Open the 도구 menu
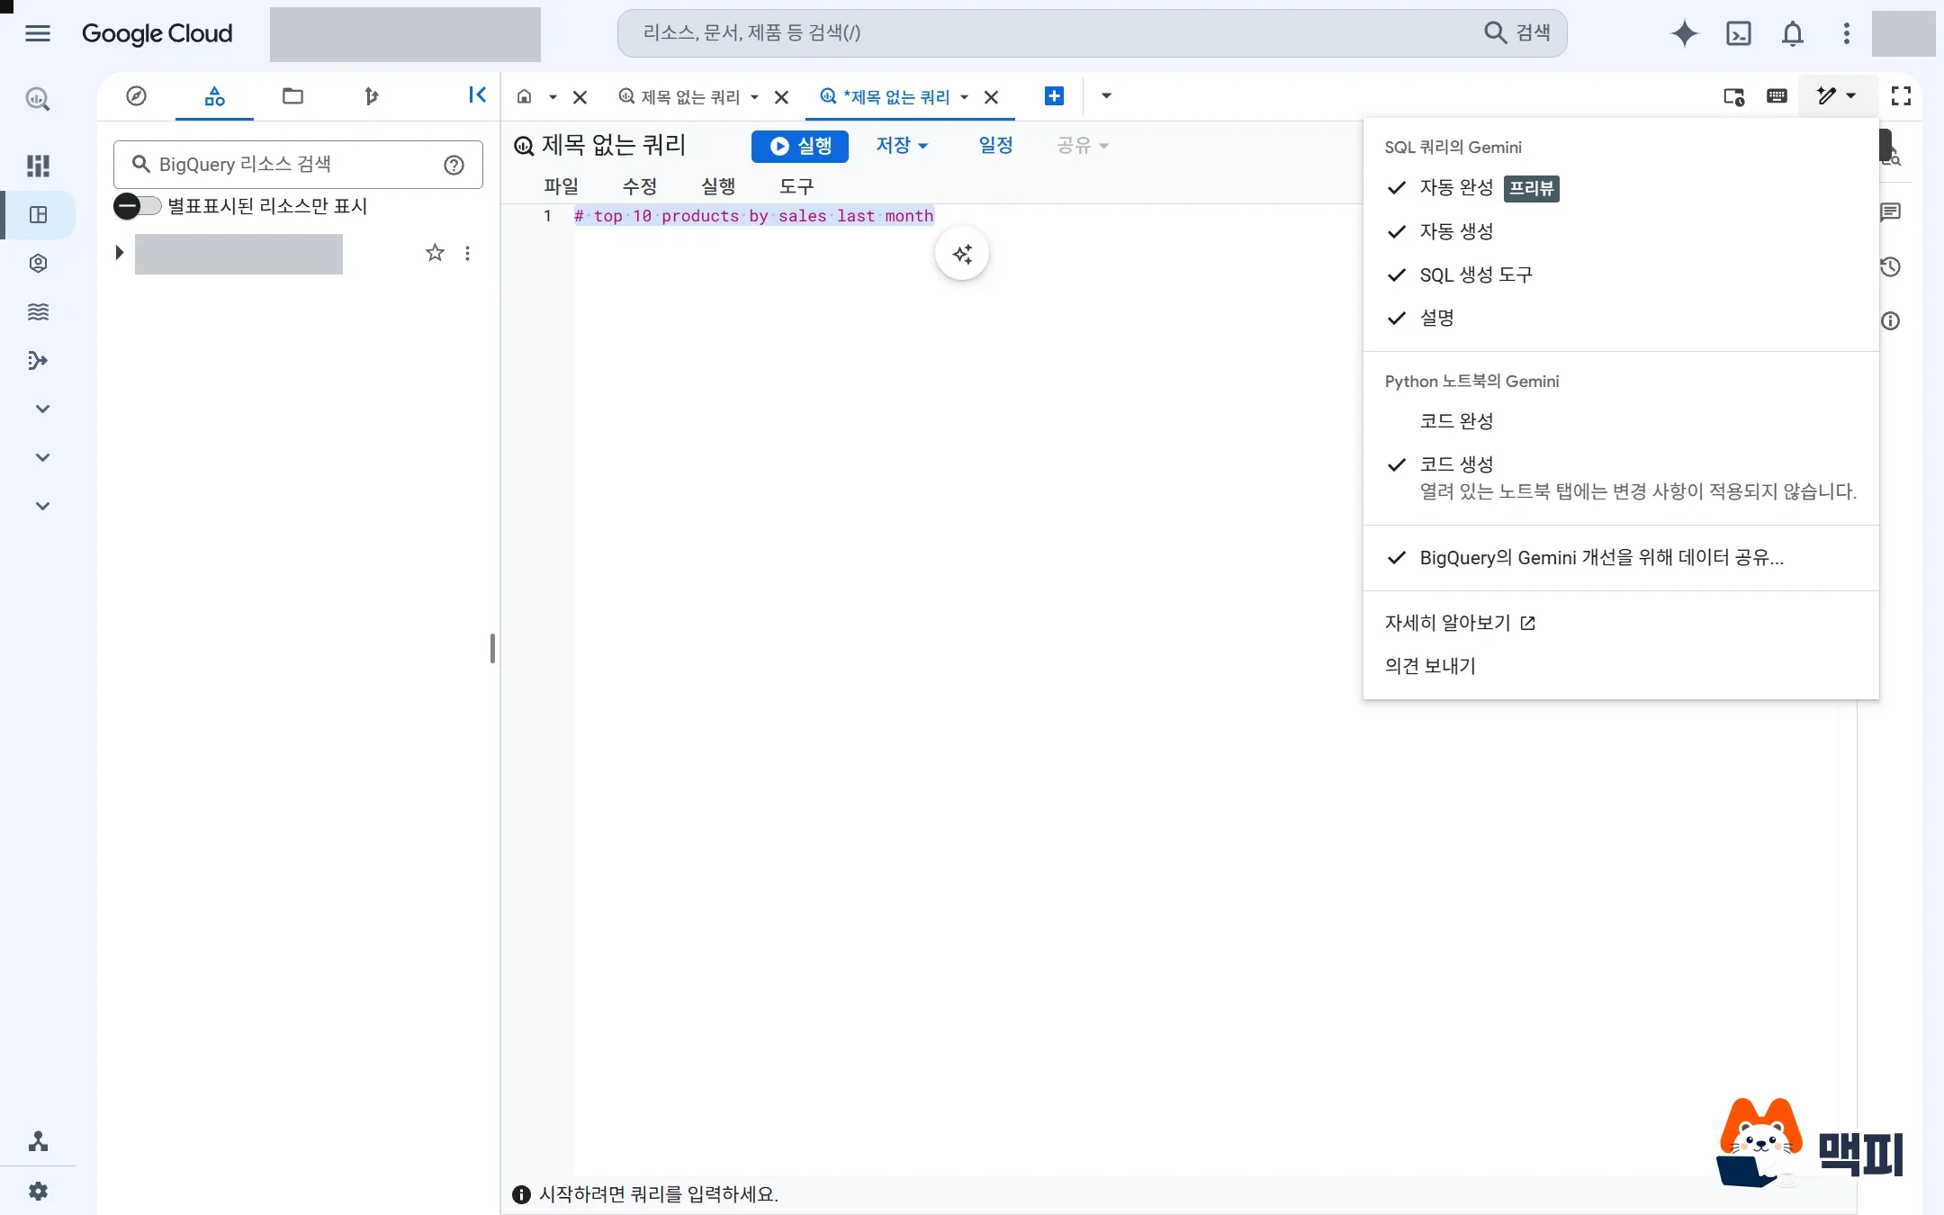This screenshot has height=1215, width=1944. [796, 186]
